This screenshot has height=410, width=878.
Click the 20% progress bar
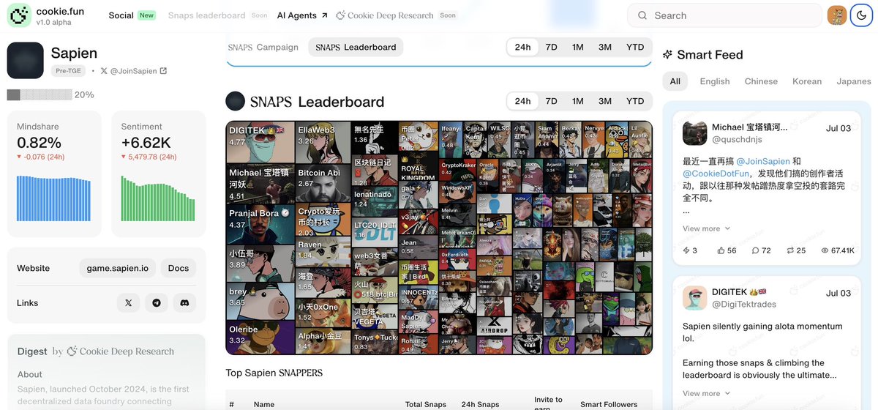(x=40, y=94)
